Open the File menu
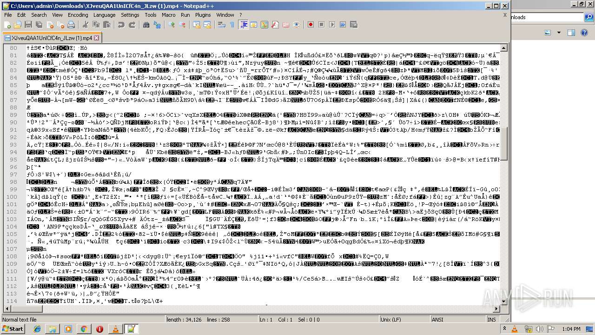 tap(8, 15)
